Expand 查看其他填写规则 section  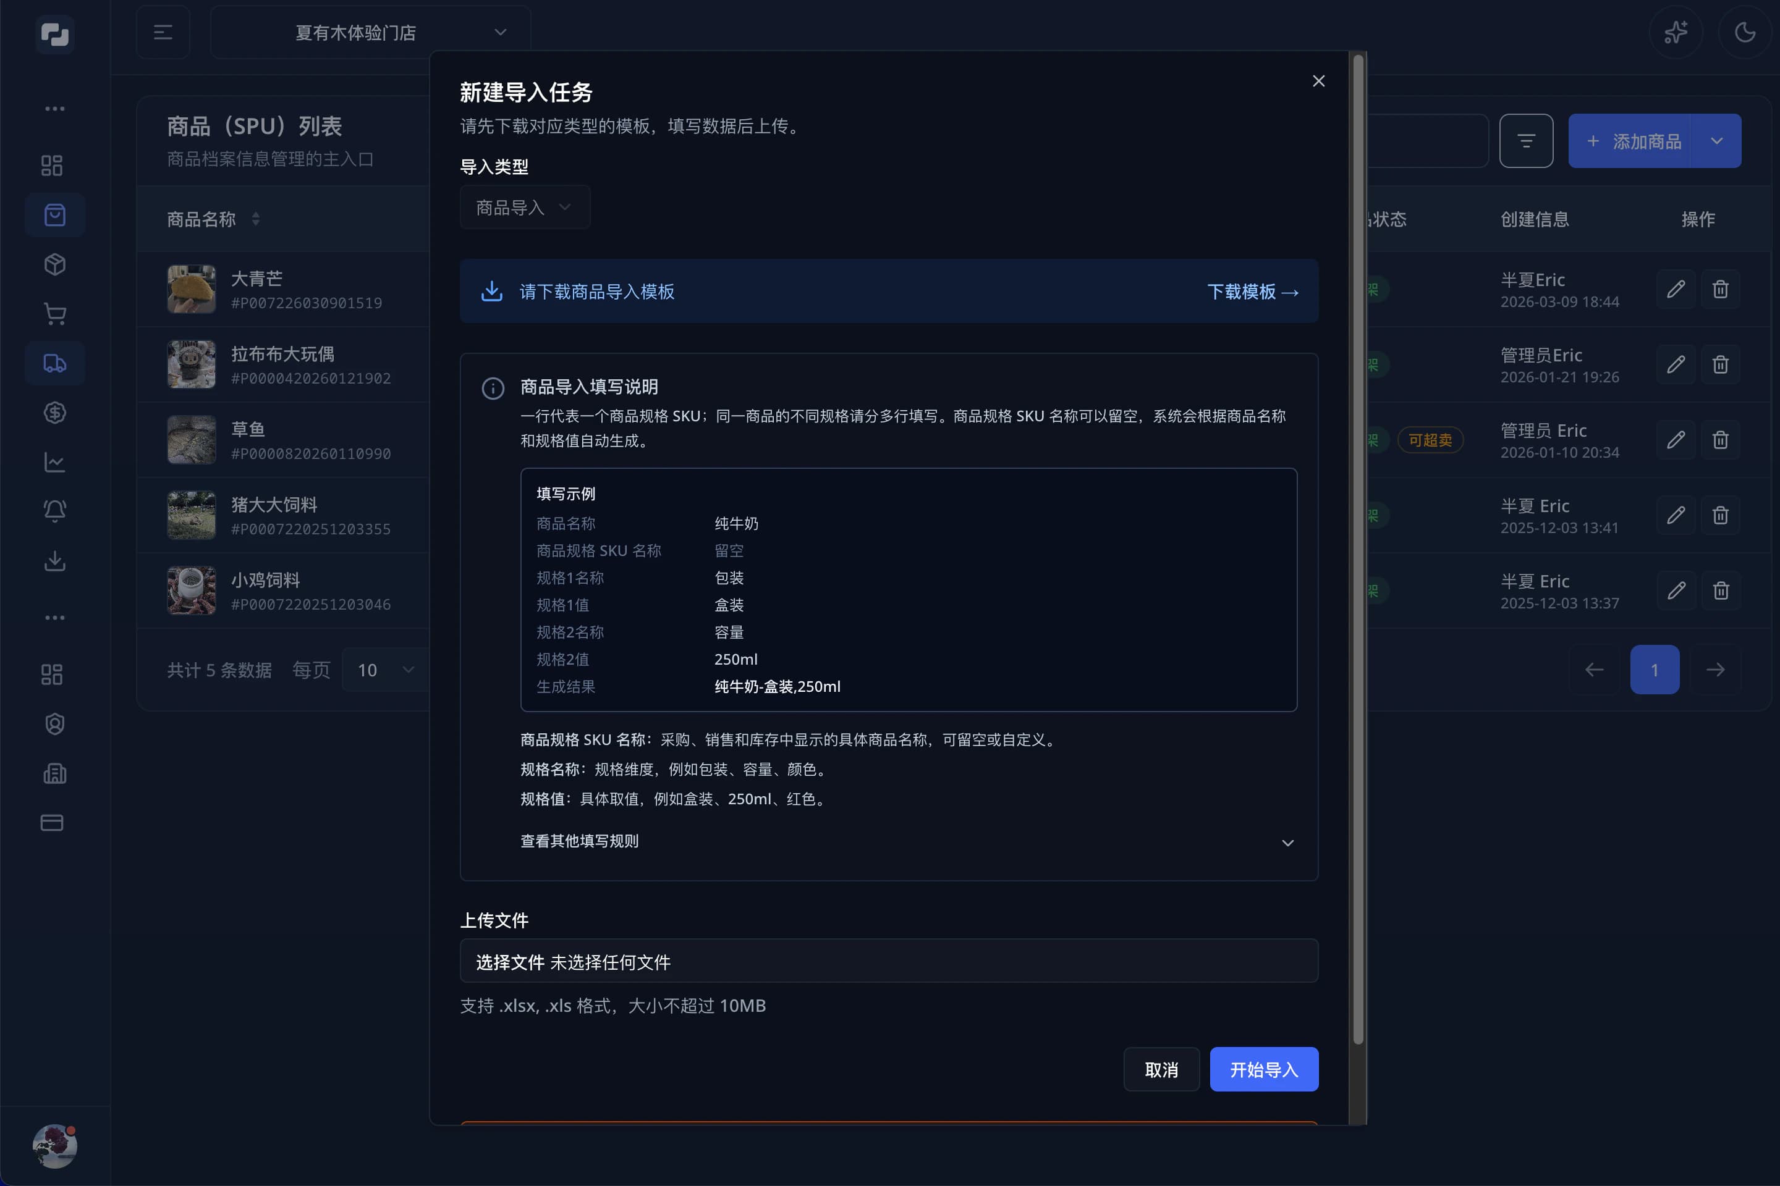908,842
